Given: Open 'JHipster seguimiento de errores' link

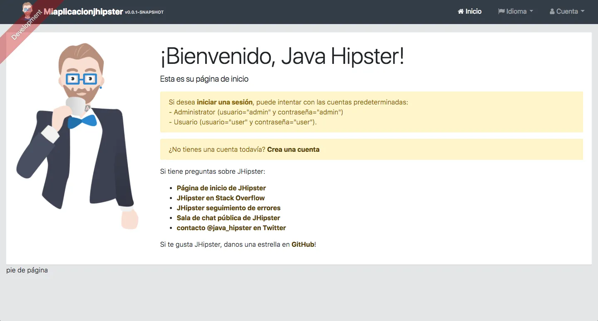Looking at the screenshot, I should (x=228, y=208).
